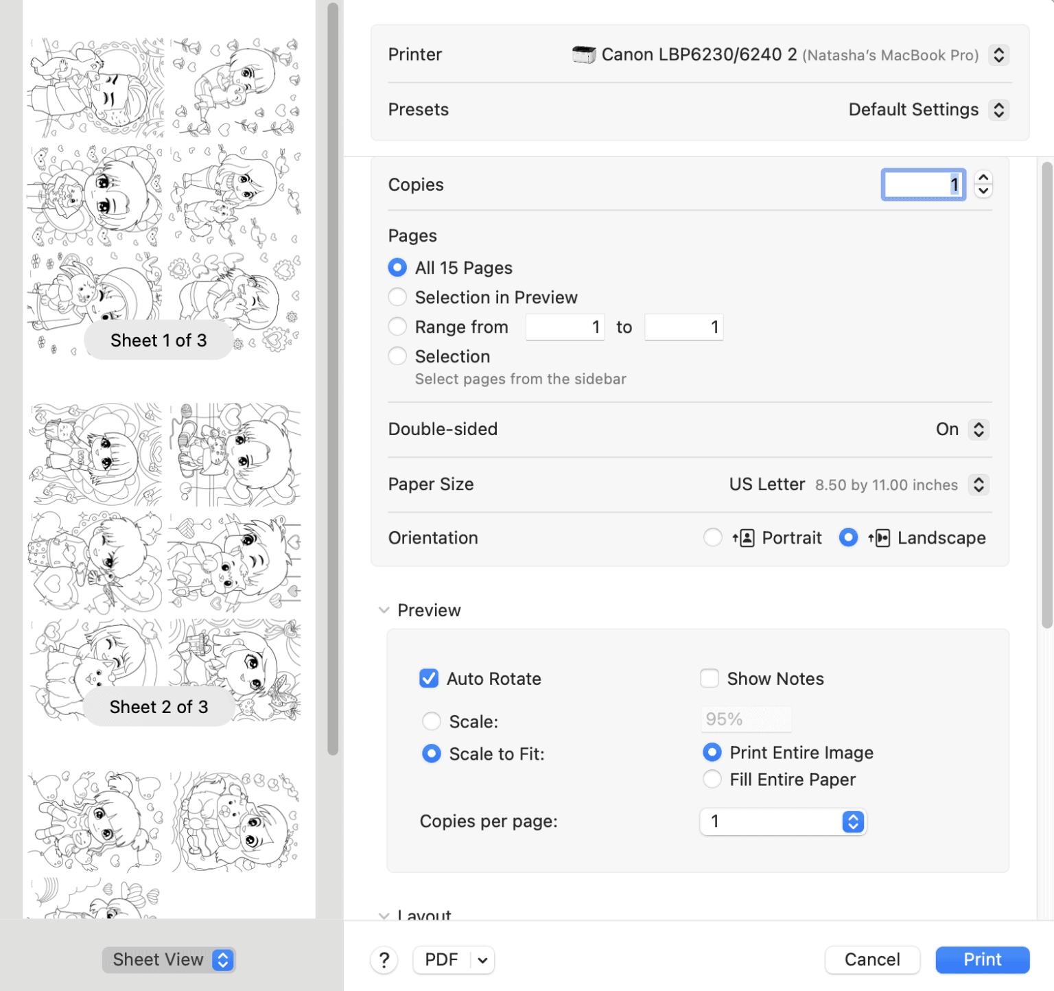Click the preview sidebar scrollbar
The image size is (1054, 991).
pyautogui.click(x=333, y=379)
